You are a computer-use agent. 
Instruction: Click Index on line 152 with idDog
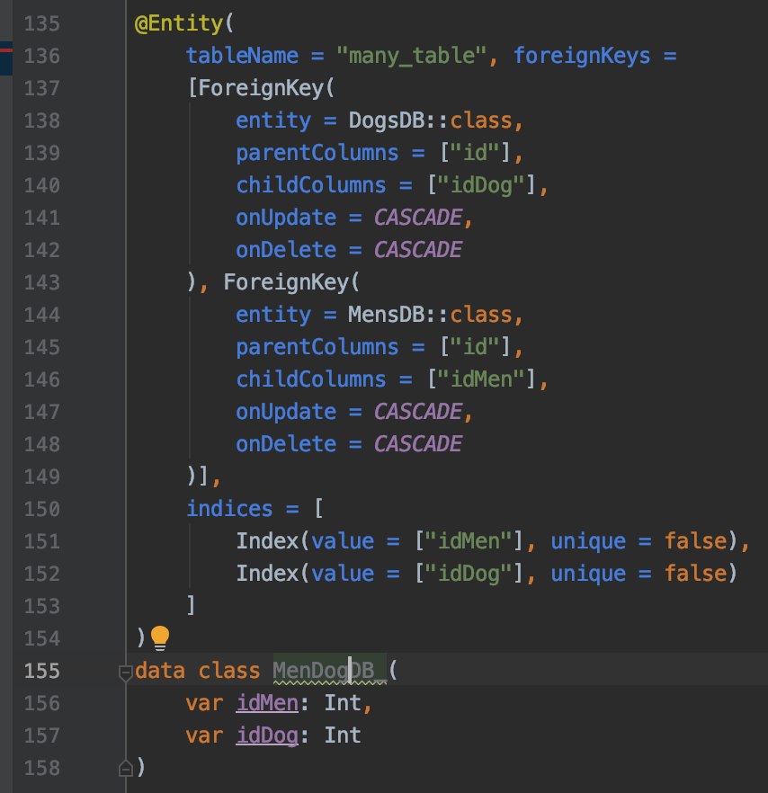[267, 574]
